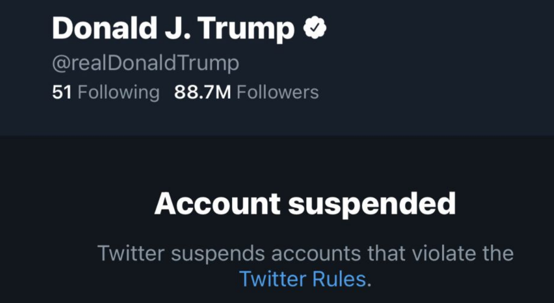
Task: Click the Account suspended heading
Action: (x=305, y=204)
